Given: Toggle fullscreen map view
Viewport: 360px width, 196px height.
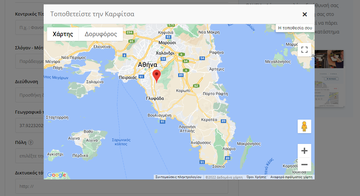Looking at the screenshot, I should (x=304, y=50).
